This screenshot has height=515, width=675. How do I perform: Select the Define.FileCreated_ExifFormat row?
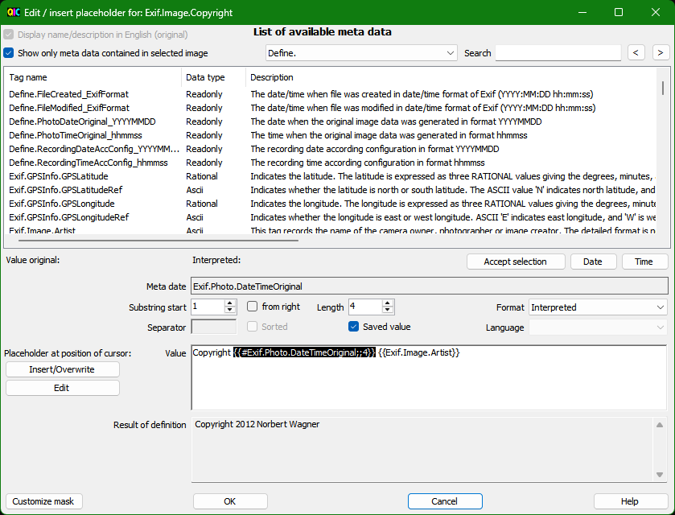(x=331, y=94)
